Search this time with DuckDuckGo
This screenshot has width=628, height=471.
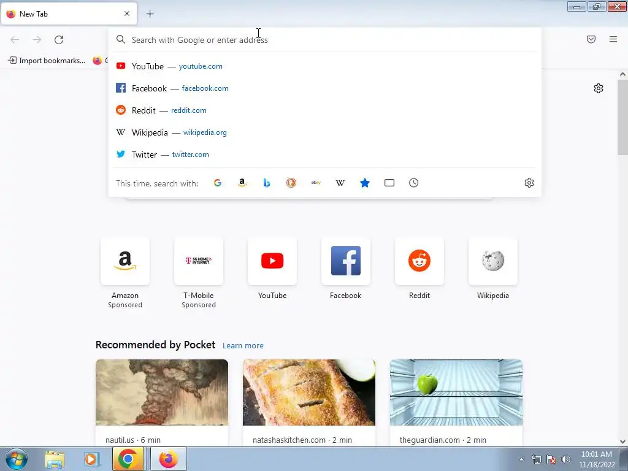point(291,183)
